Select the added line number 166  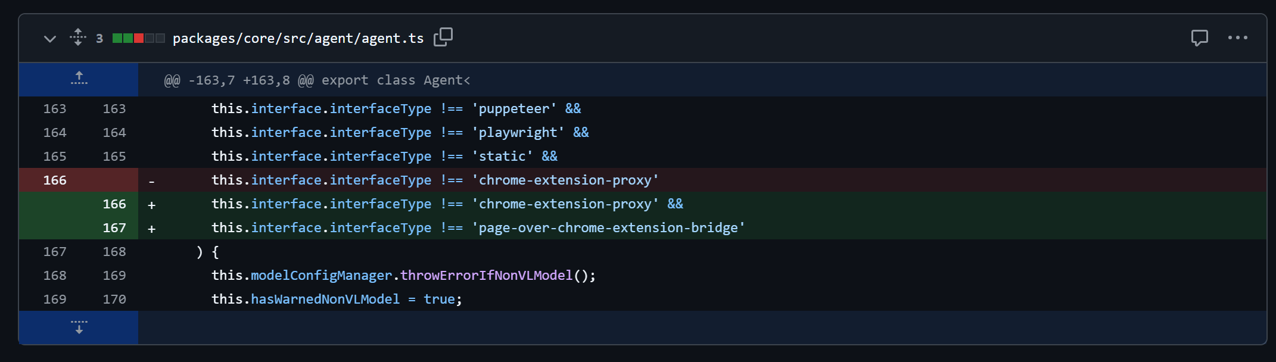114,204
